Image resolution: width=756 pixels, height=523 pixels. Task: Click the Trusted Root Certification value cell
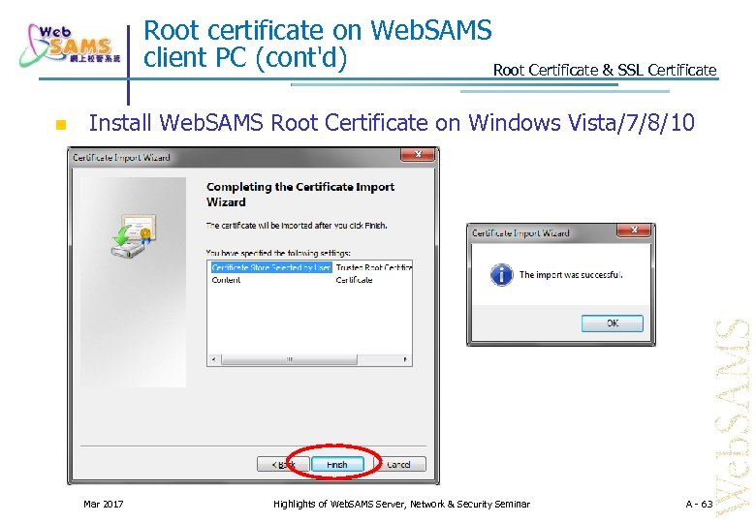point(374,267)
